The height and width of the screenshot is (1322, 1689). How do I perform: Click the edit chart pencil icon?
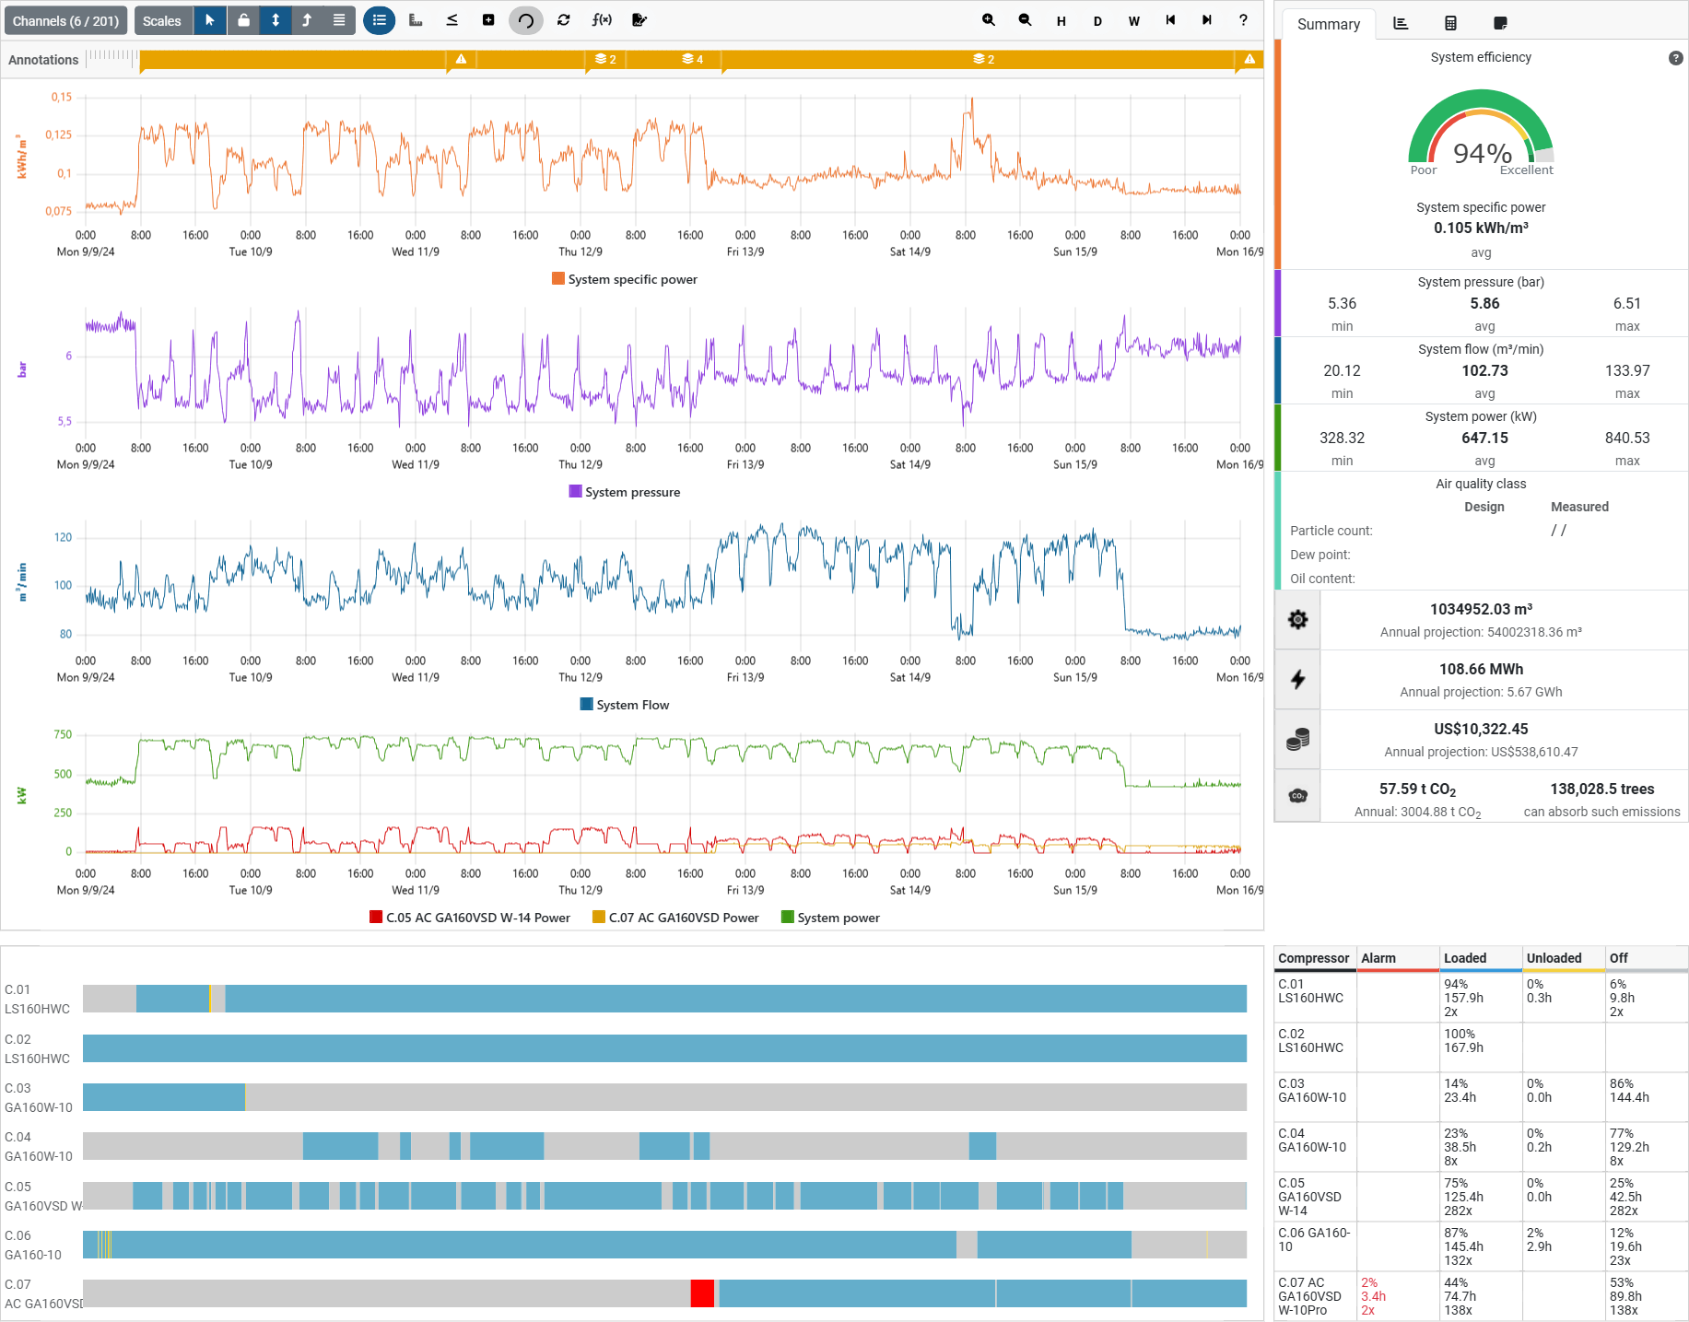(639, 20)
